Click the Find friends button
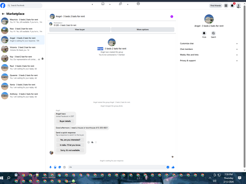 (215, 5)
